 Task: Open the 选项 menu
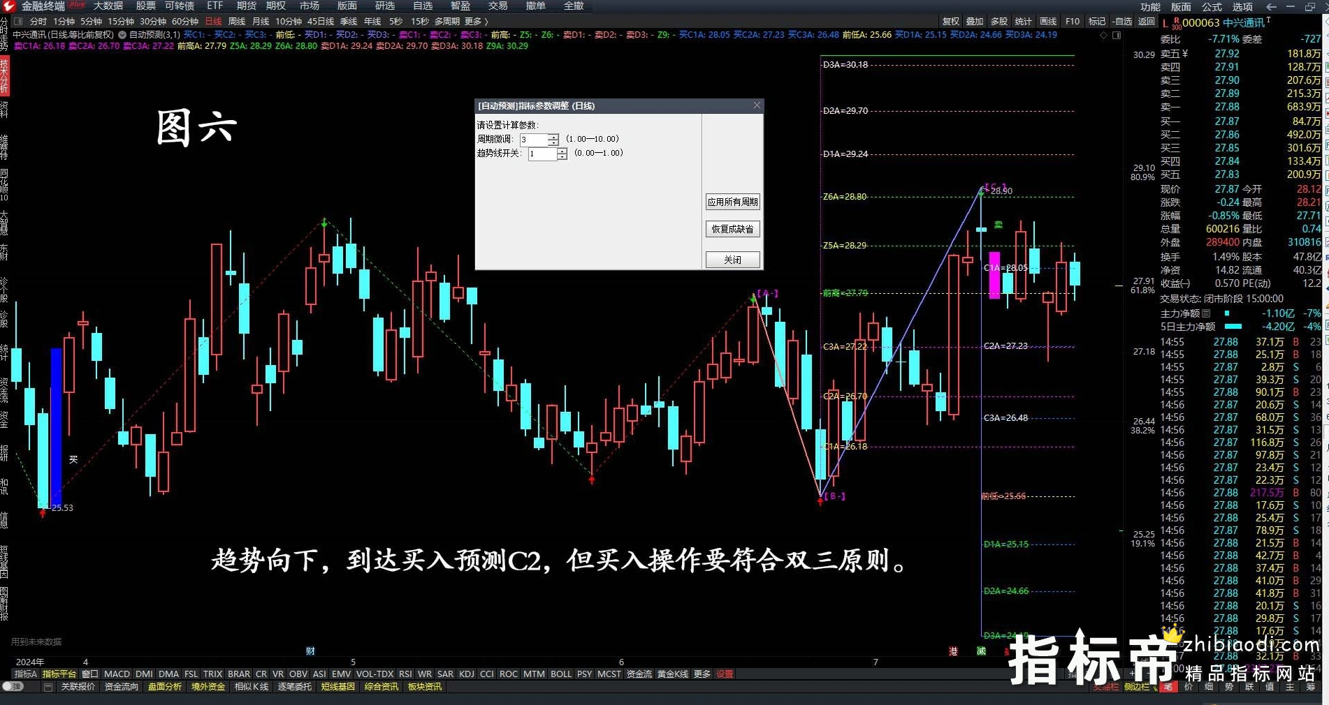click(x=1242, y=6)
